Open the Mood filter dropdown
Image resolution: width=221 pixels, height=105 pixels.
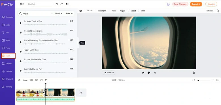click(59, 14)
